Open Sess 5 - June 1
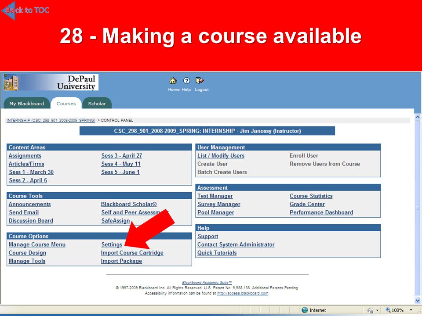 pyautogui.click(x=120, y=172)
